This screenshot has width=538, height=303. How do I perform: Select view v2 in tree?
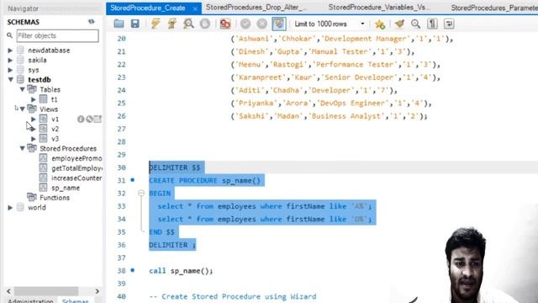(55, 129)
